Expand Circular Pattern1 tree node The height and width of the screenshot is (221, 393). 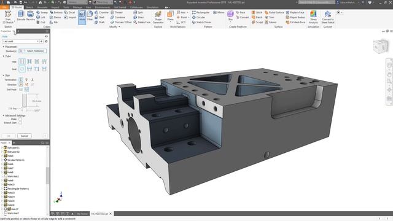point(2,160)
